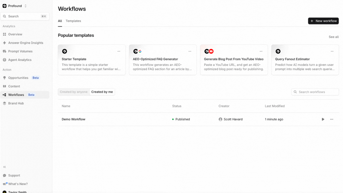Switch to the All tab
The width and height of the screenshot is (343, 193).
(60, 21)
